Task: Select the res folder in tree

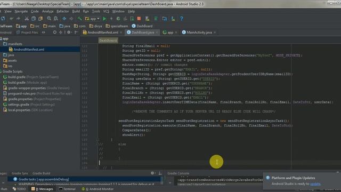Action: coord(8,66)
